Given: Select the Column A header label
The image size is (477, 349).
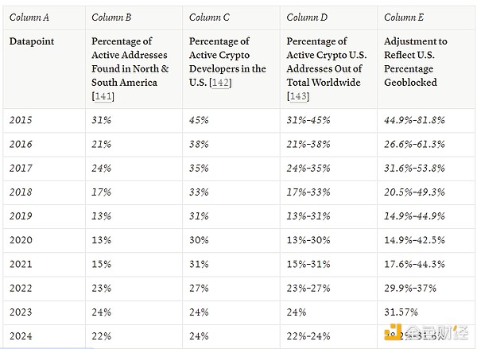Looking at the screenshot, I should click(29, 17).
